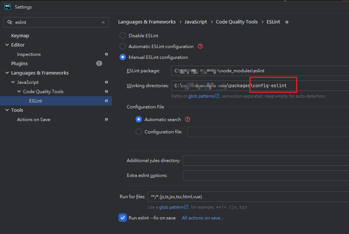The height and width of the screenshot is (234, 349).
Task: Open the glob pattern link under Run for files
Action: tap(174, 207)
